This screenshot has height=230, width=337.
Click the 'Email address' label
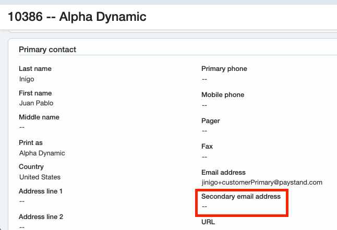click(x=223, y=173)
